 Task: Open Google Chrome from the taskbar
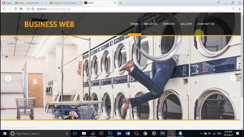145,134
